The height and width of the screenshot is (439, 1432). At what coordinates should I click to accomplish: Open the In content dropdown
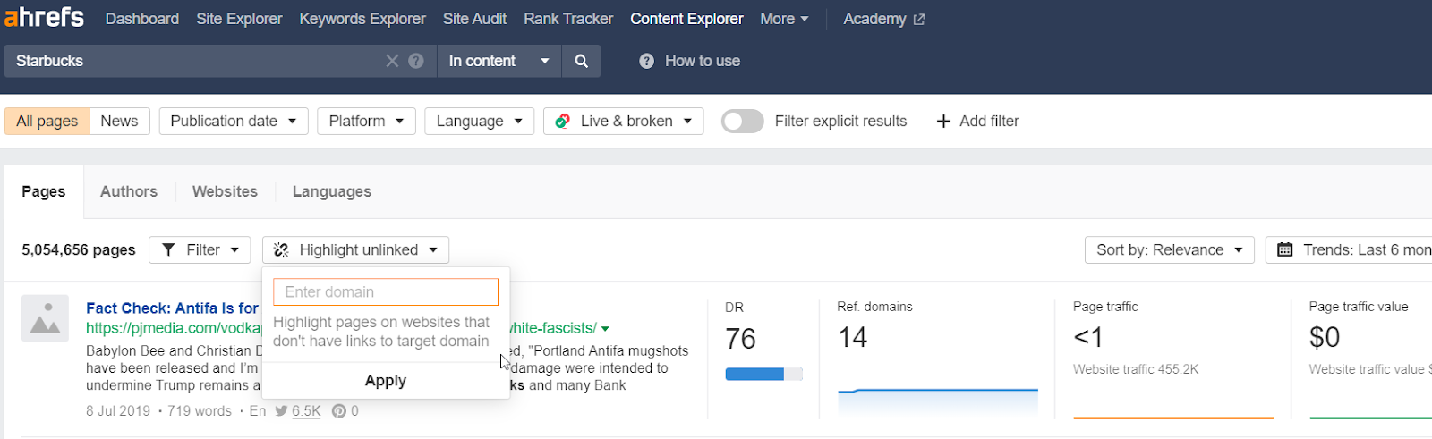499,61
